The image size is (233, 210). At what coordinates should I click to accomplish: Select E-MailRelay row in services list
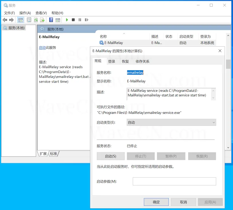[157, 43]
